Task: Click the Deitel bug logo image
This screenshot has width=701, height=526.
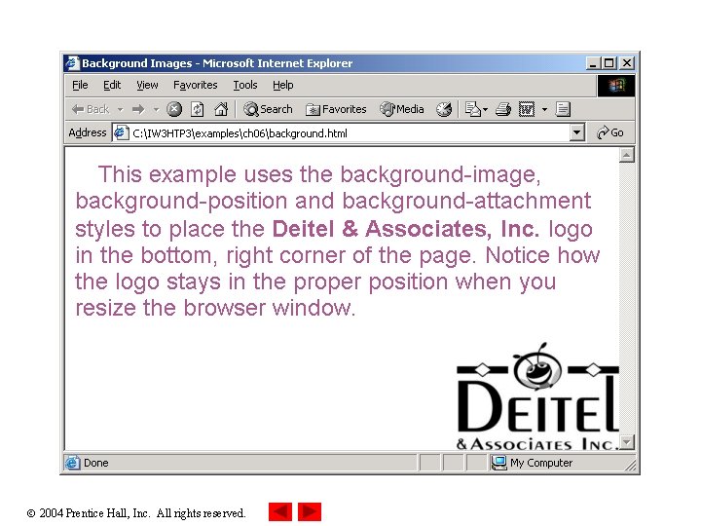Action: coord(537,395)
